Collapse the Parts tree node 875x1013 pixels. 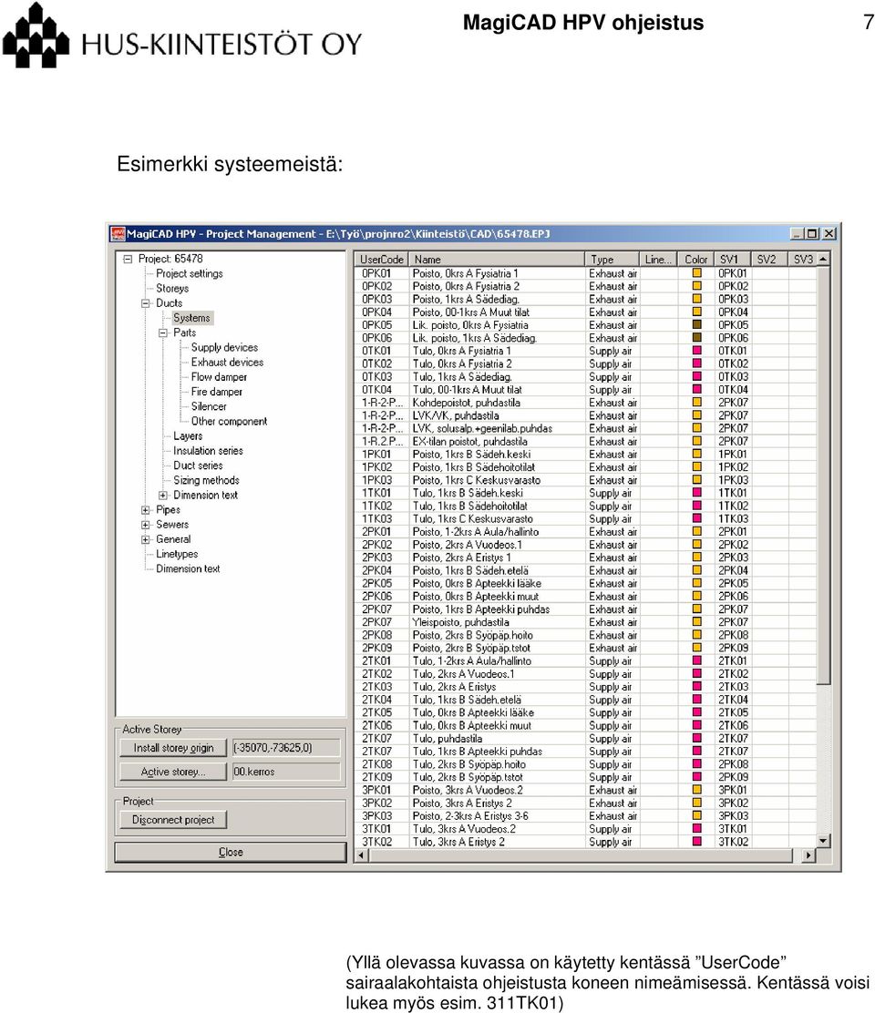[x=163, y=333]
